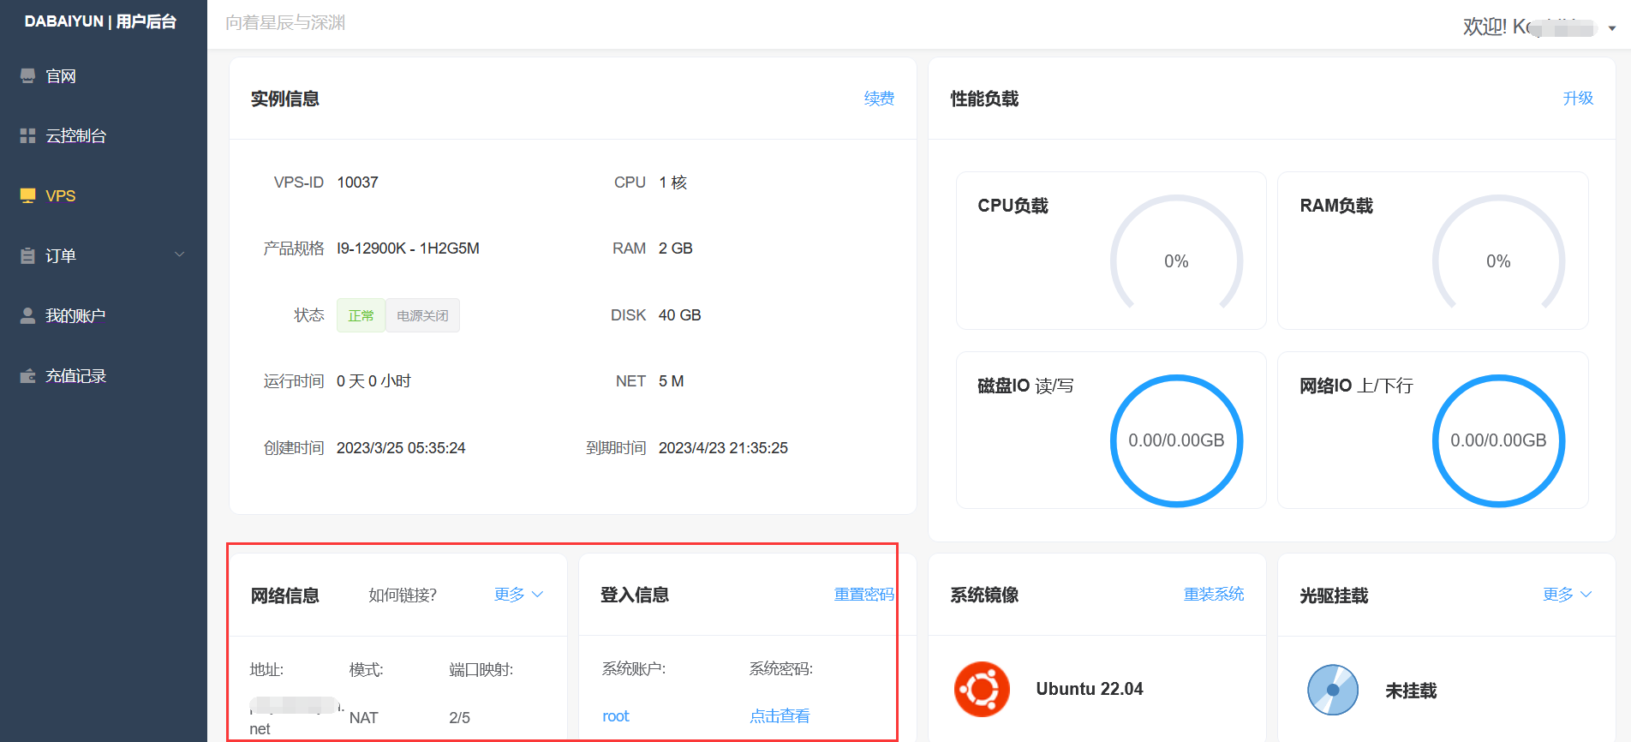Click the 续费 renew link

[x=879, y=99]
